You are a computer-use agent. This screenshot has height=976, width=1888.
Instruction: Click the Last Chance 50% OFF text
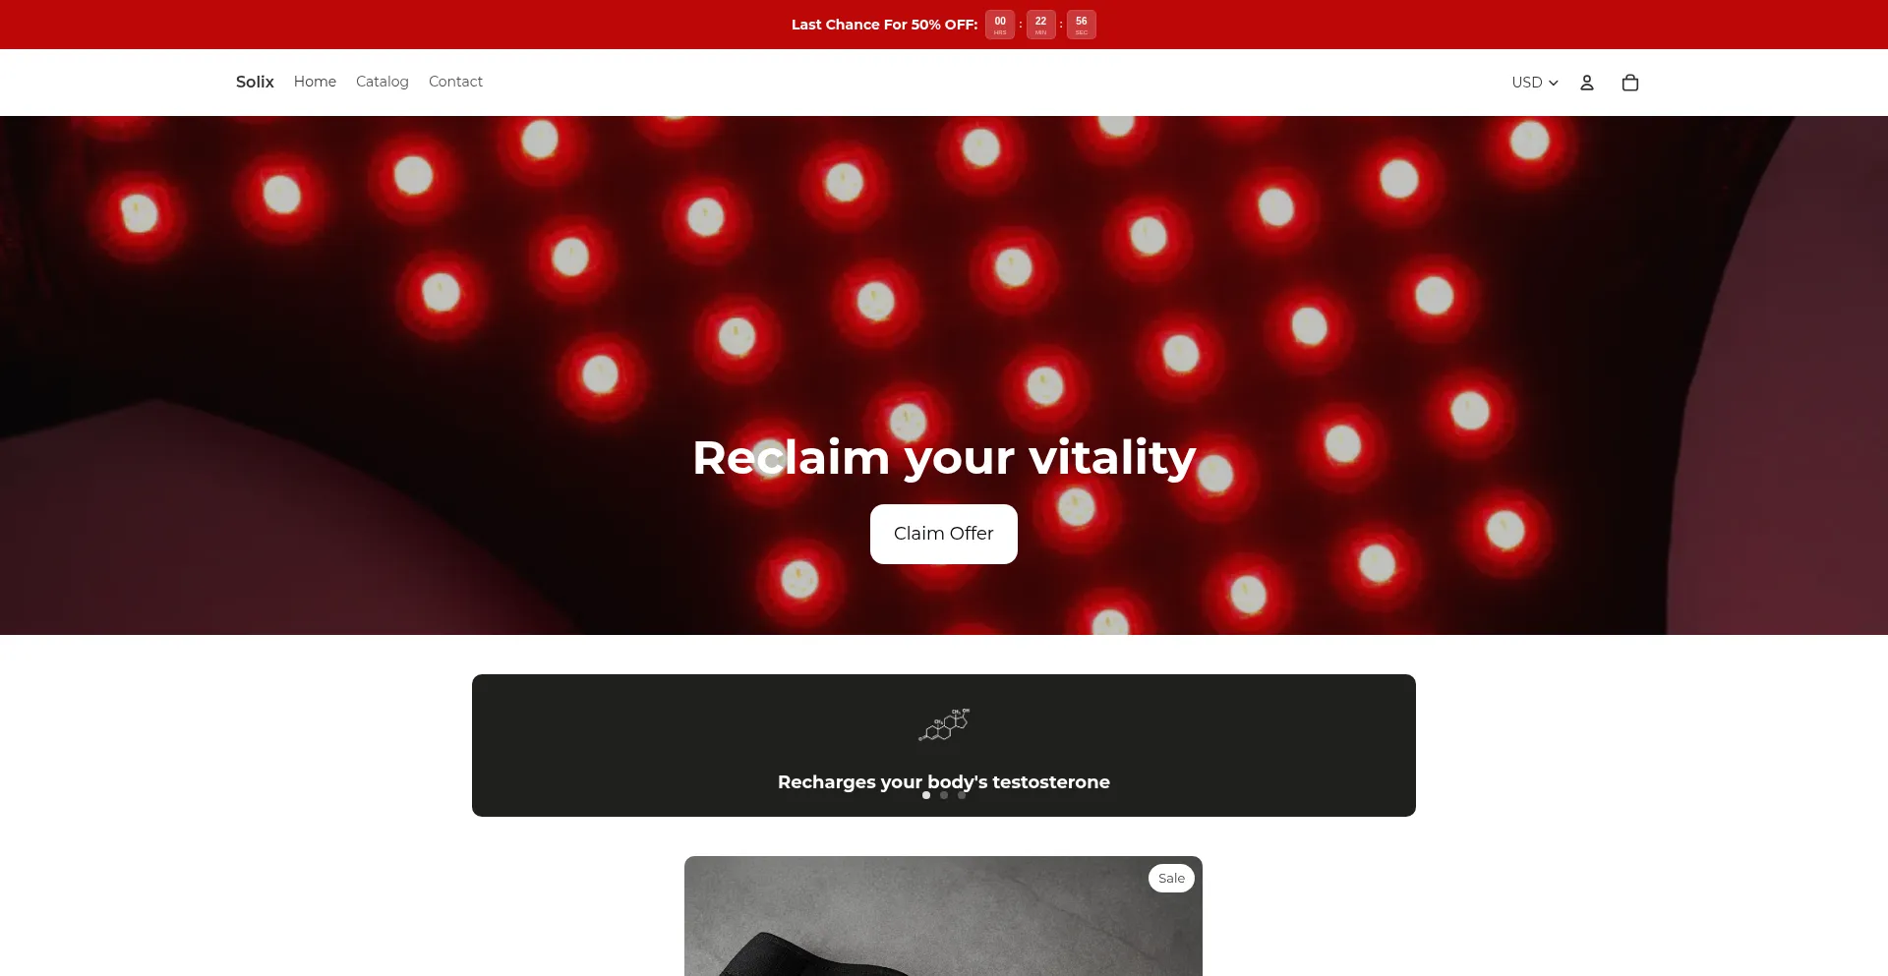pos(884,25)
